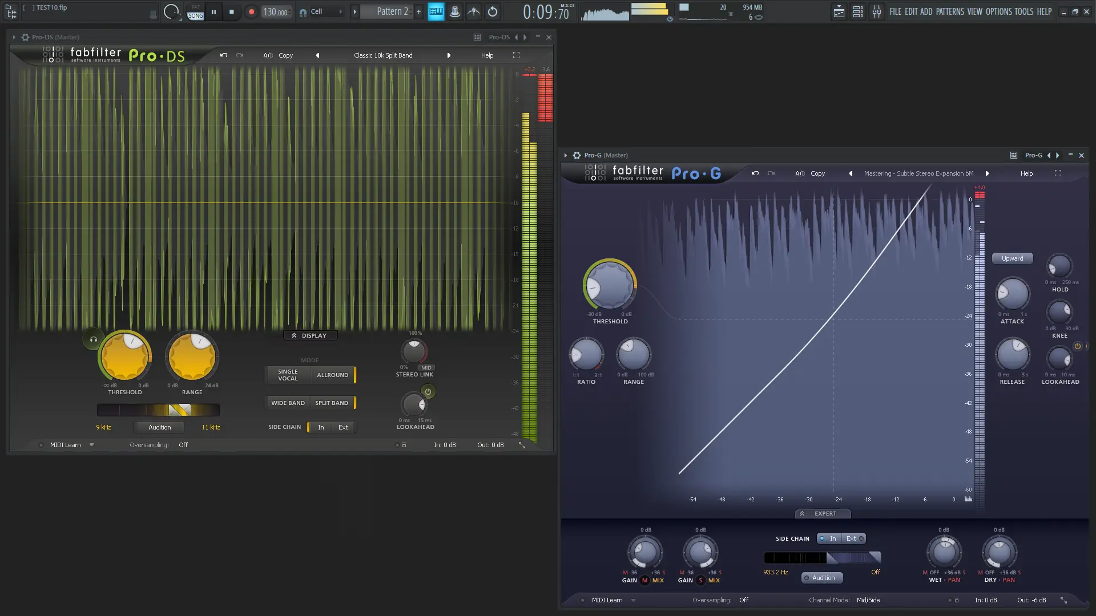Open Pro-G plugin settings gear icon
Viewport: 1096px width, 616px height.
[577, 155]
